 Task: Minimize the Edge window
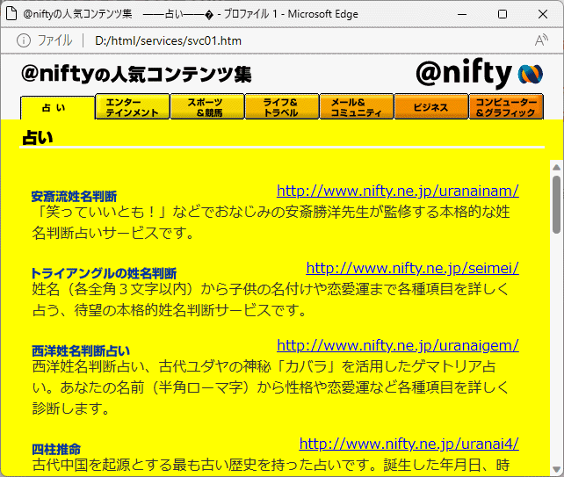(462, 14)
